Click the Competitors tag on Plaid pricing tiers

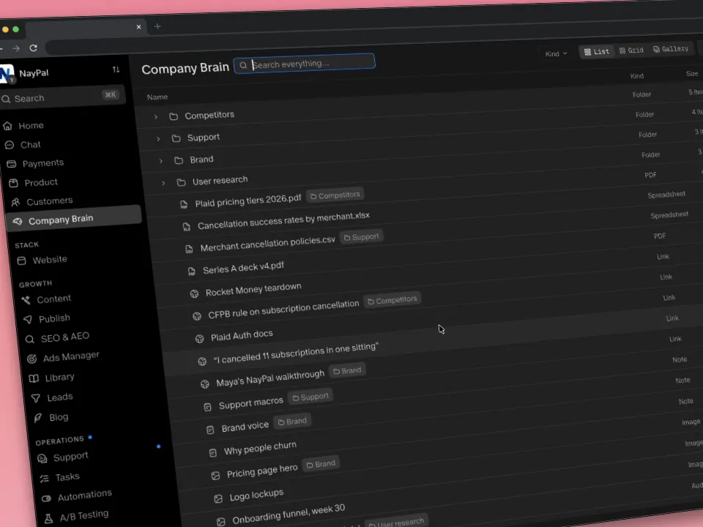[335, 195]
